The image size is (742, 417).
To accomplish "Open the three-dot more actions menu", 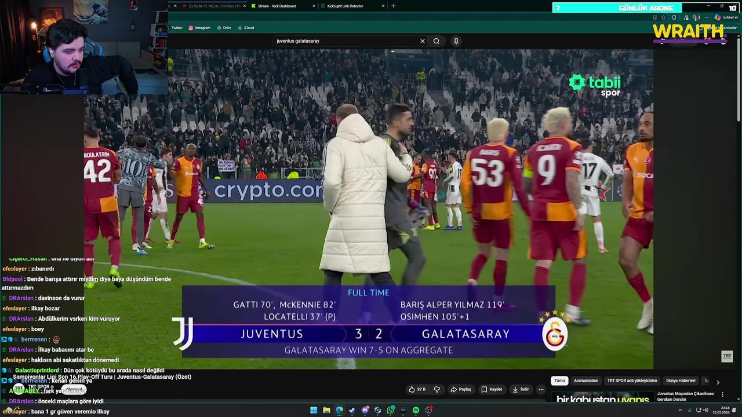I will [x=541, y=389].
